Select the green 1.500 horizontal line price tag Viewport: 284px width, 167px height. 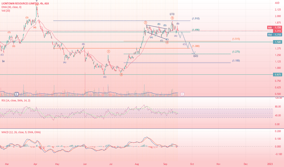coord(278,42)
